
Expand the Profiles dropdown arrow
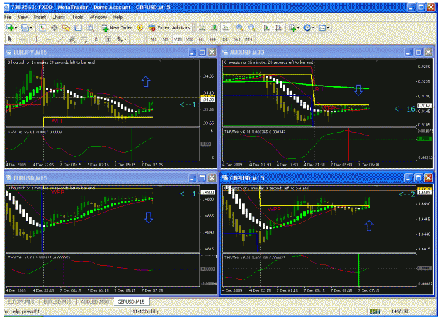click(31, 28)
